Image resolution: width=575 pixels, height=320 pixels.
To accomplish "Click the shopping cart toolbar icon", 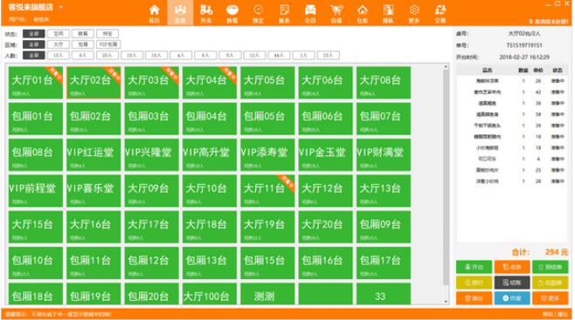I will (x=336, y=13).
